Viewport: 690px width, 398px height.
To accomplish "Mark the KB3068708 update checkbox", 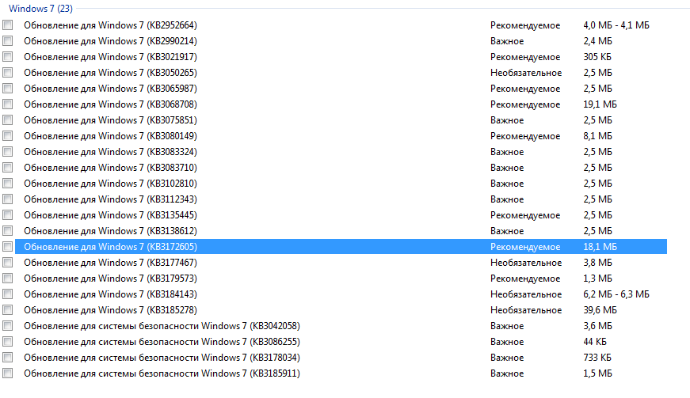I will coord(7,104).
